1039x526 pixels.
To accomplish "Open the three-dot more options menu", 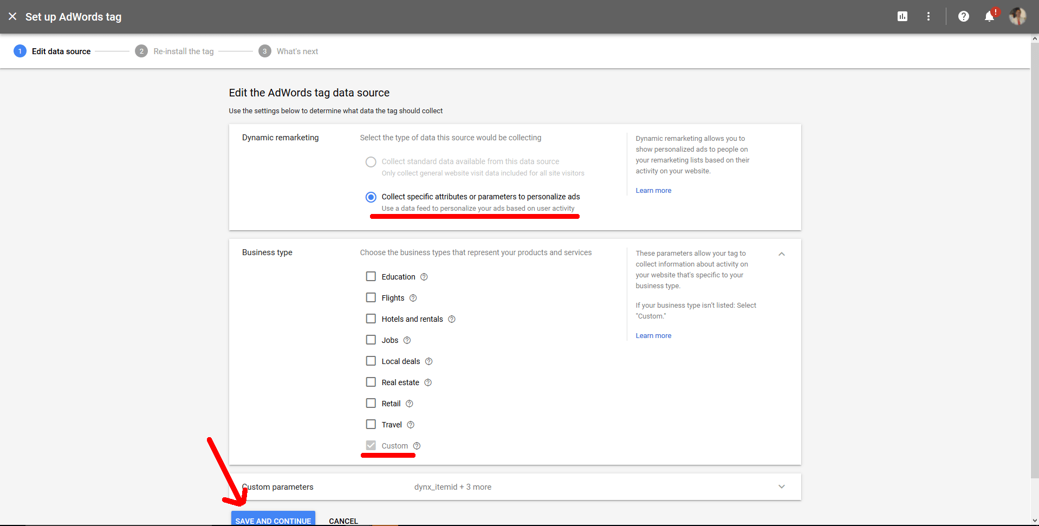I will (x=928, y=17).
